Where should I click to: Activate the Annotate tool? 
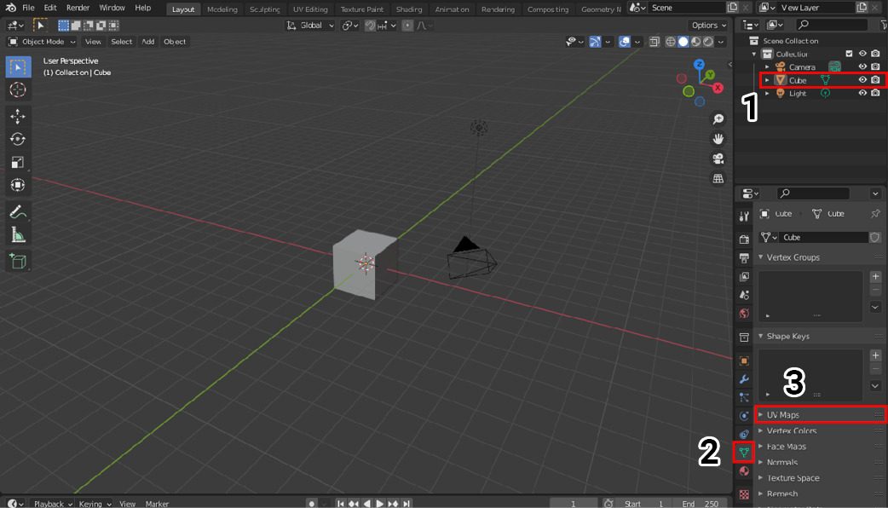coord(18,211)
